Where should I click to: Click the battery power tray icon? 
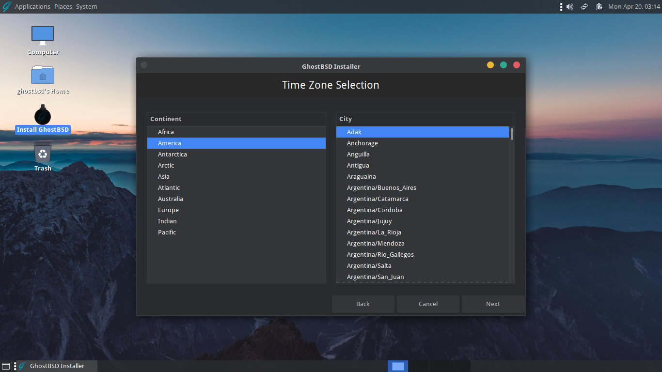599,7
